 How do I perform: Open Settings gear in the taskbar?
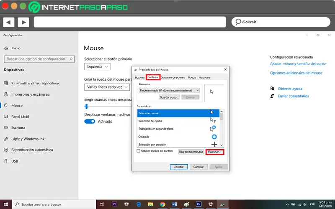[x=211, y=204]
